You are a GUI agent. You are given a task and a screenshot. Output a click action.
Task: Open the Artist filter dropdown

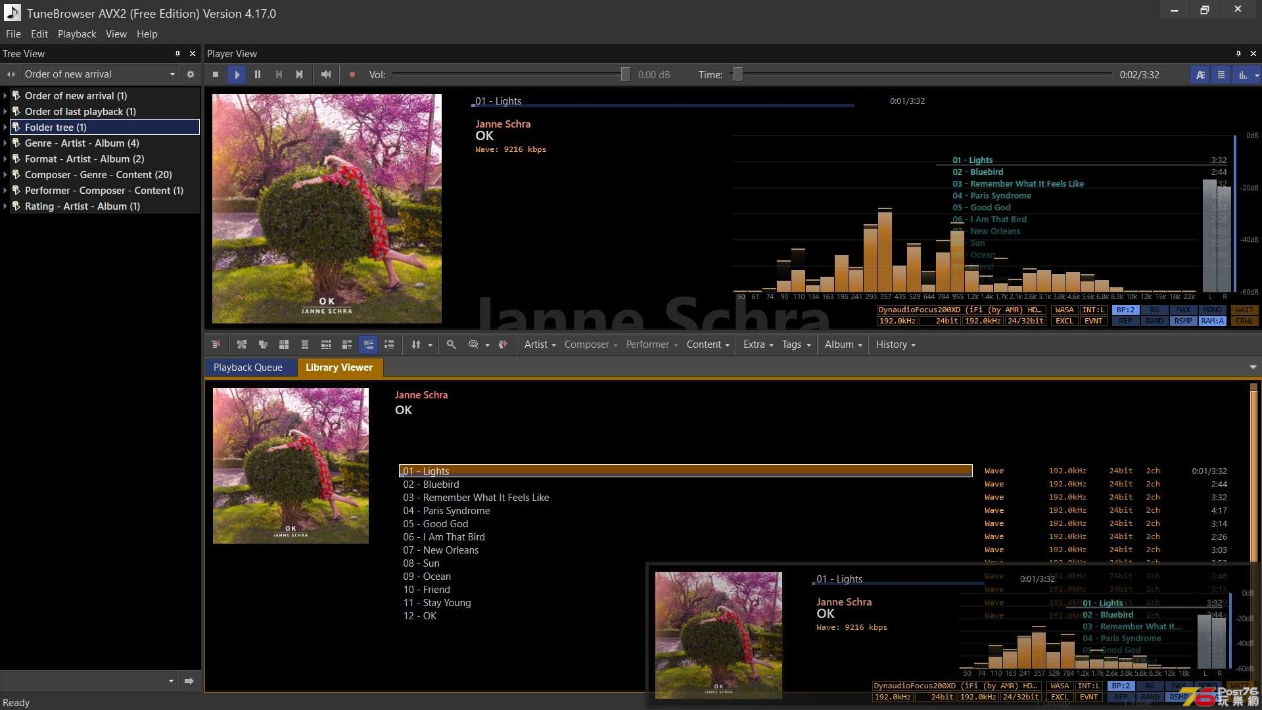pyautogui.click(x=540, y=344)
